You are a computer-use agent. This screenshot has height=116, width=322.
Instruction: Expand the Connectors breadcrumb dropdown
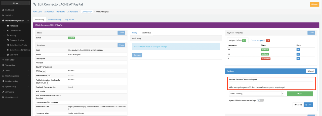[87, 12]
